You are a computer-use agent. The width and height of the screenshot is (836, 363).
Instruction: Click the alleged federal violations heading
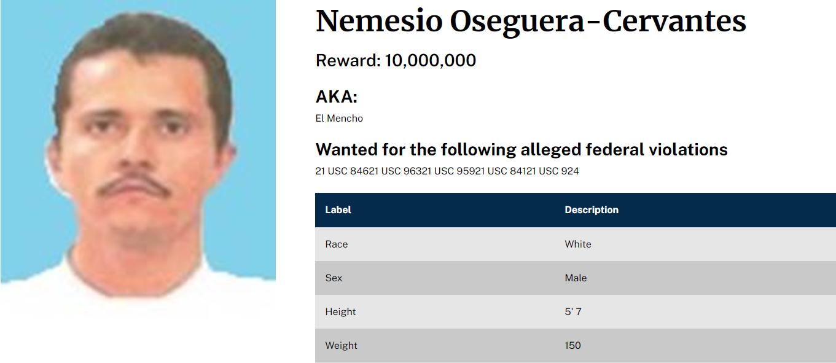point(521,149)
